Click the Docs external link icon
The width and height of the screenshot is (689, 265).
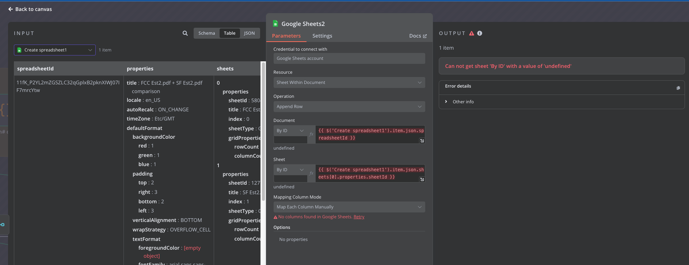coord(425,36)
